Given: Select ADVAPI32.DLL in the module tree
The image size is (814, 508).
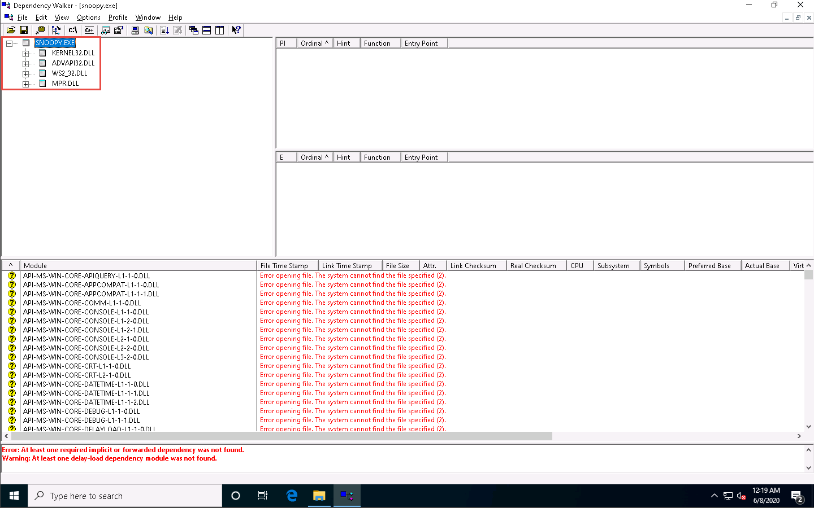Looking at the screenshot, I should point(73,63).
